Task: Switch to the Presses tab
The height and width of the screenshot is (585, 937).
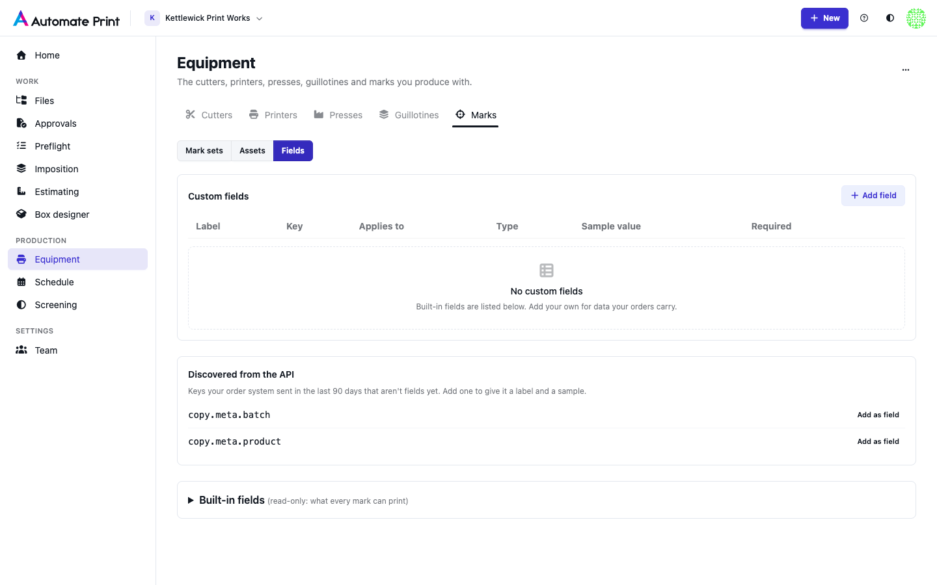Action: point(338,115)
